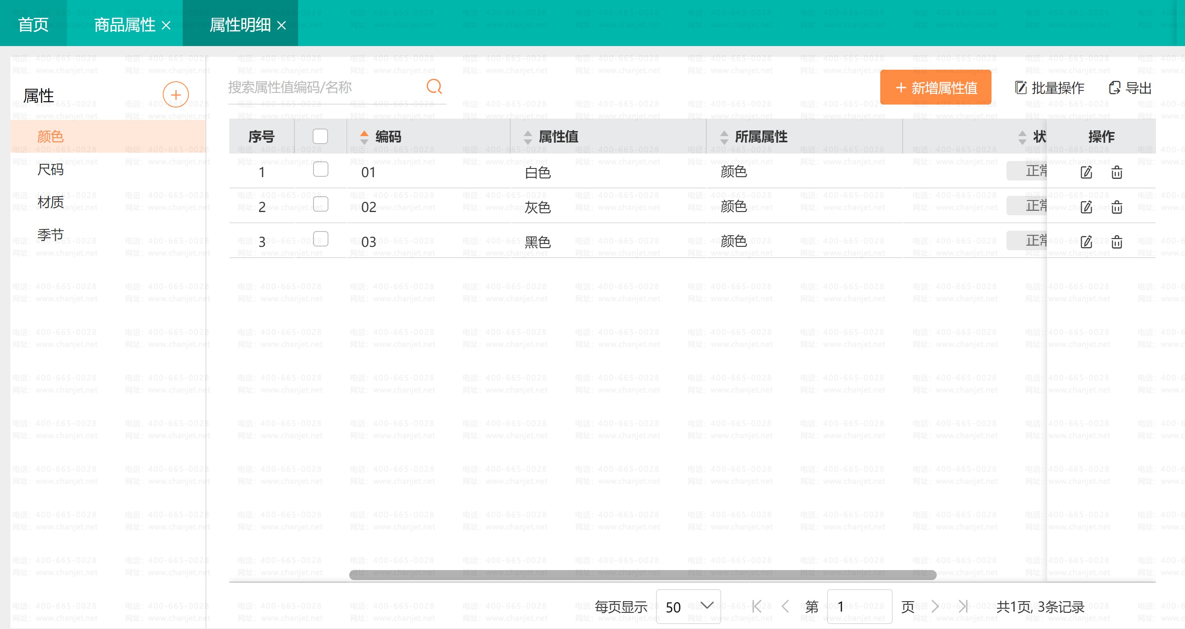The width and height of the screenshot is (1185, 629).
Task: Delete the 黑色 row using trash icon
Action: click(1116, 242)
